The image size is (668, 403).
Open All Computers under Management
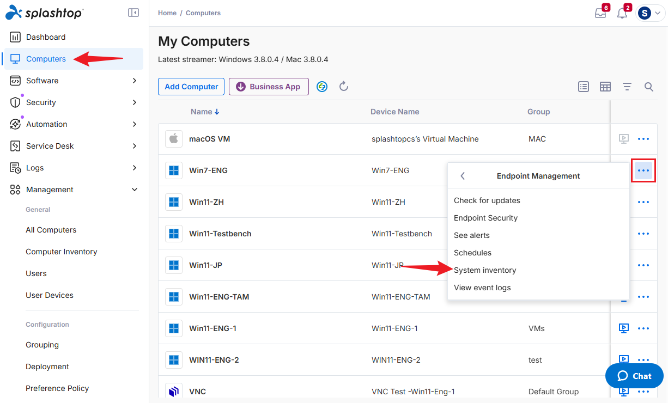tap(51, 230)
